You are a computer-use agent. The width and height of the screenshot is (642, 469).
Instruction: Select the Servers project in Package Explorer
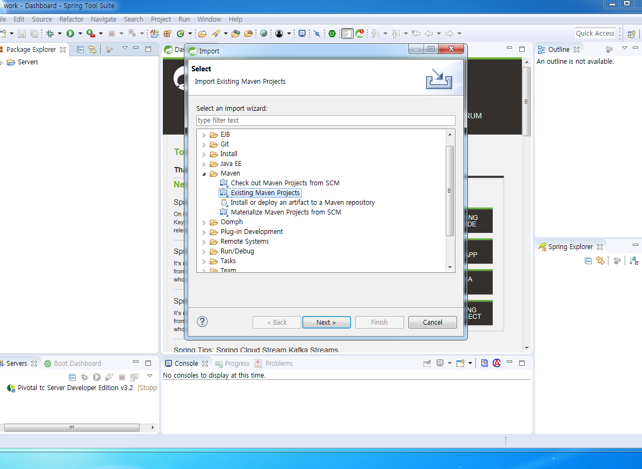(x=23, y=62)
